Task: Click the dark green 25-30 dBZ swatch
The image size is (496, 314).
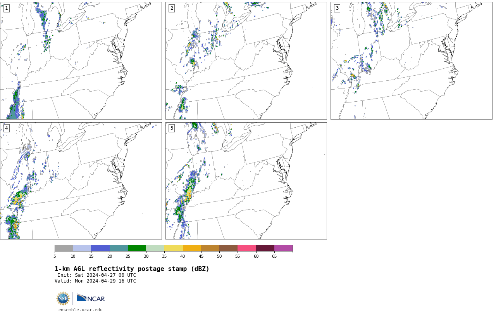Action: coord(137,248)
